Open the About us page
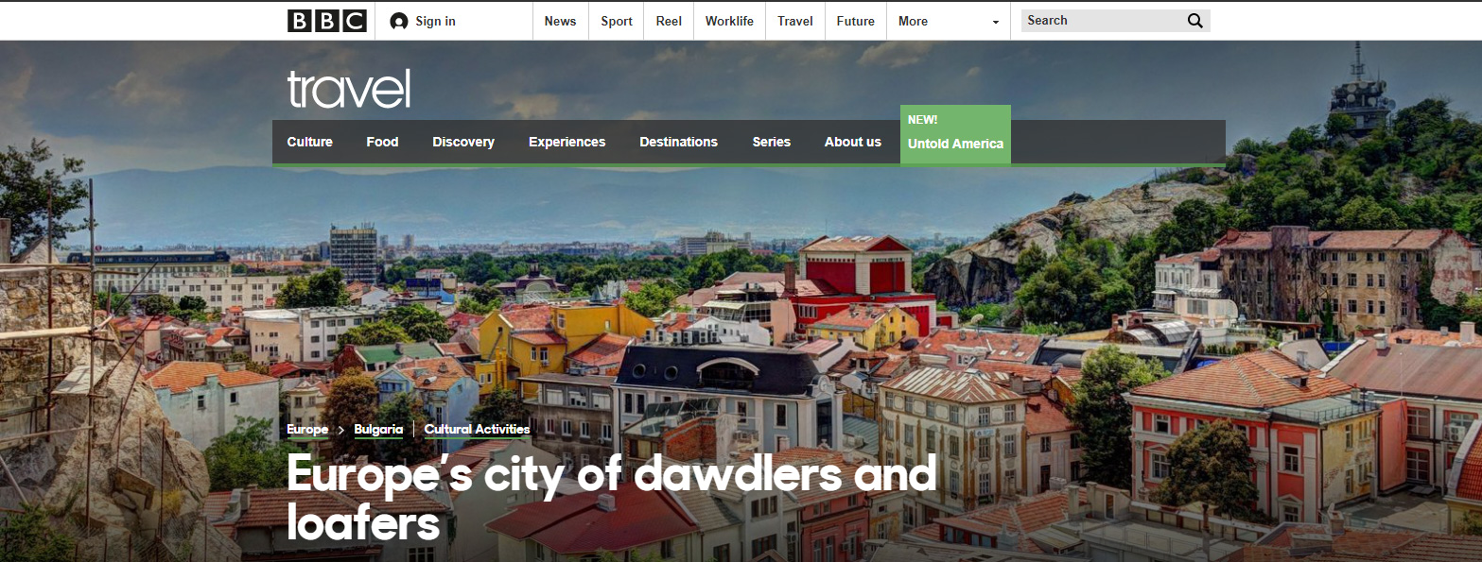 [852, 142]
